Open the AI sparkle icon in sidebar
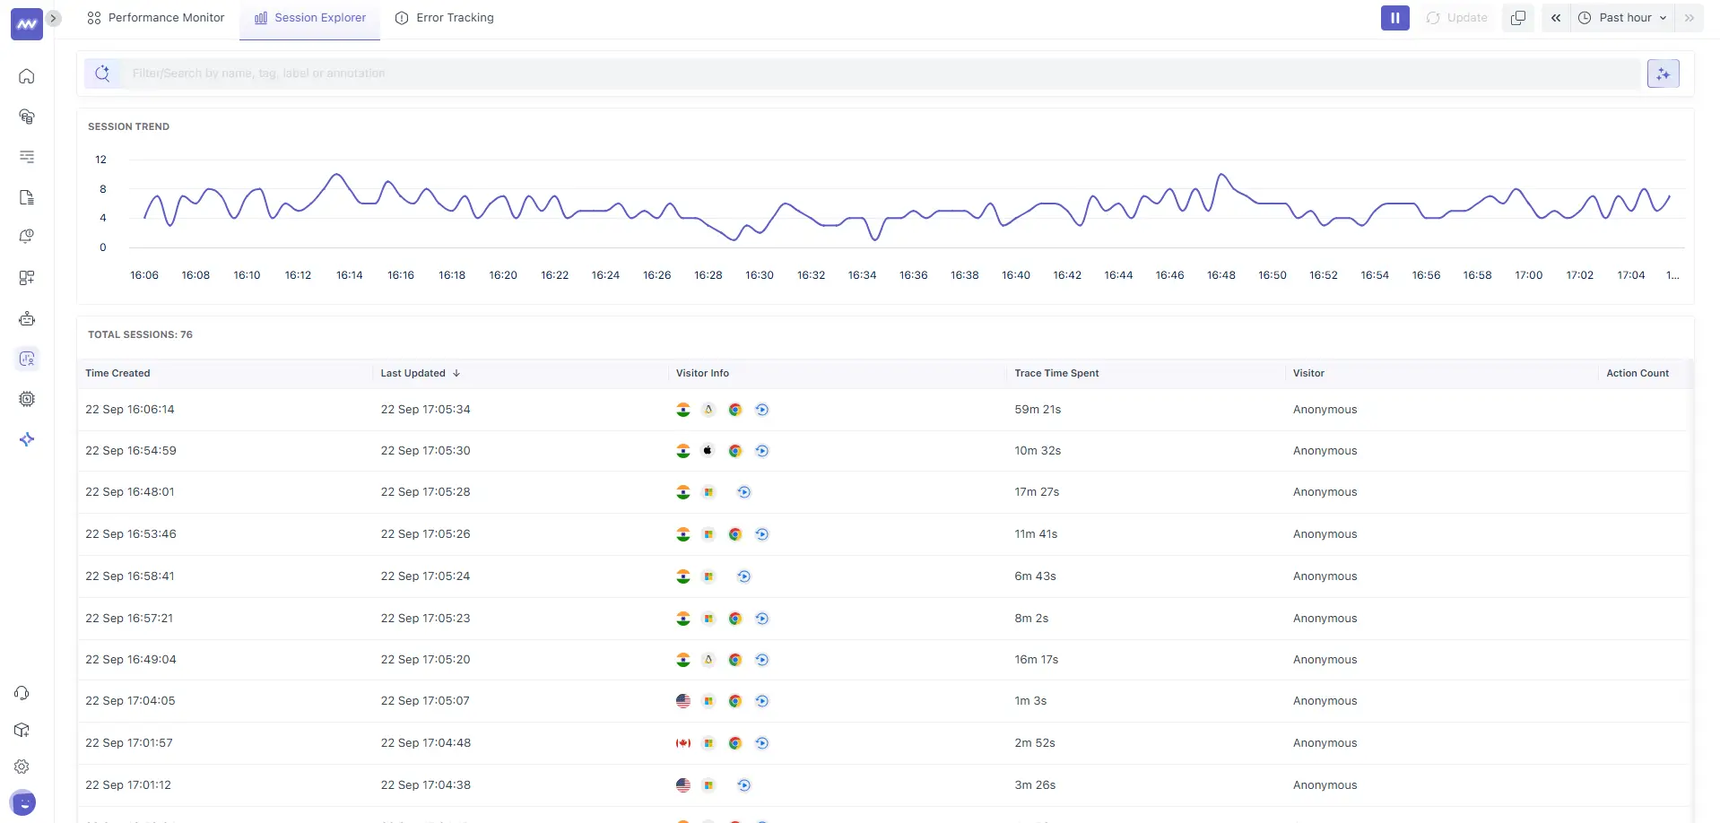The width and height of the screenshot is (1720, 823). (x=27, y=439)
